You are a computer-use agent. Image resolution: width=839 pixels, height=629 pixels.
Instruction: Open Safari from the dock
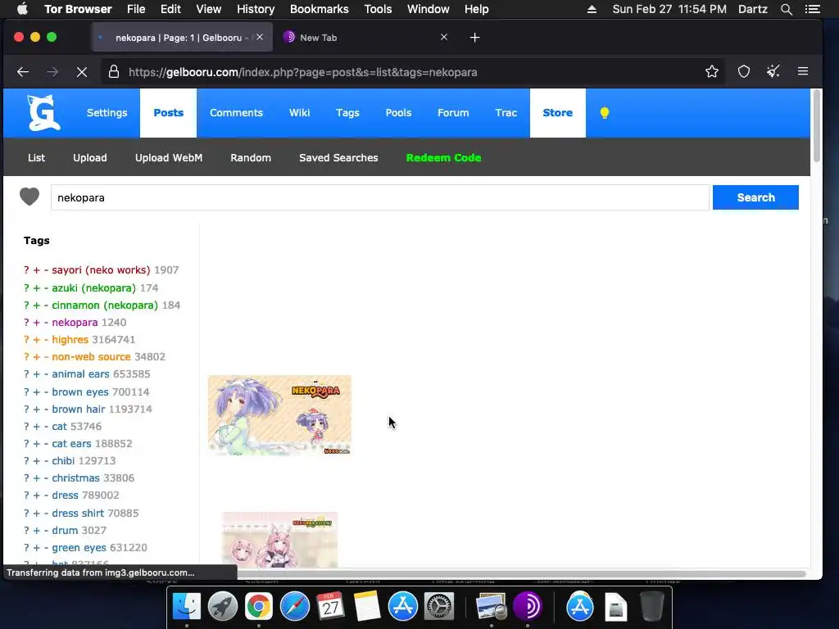coord(294,606)
